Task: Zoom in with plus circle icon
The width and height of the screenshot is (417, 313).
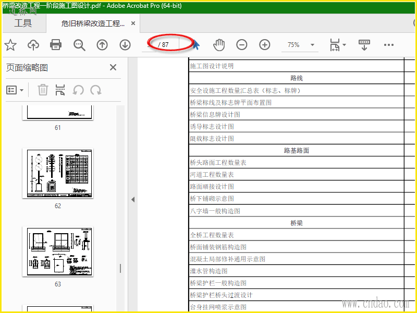Action: tap(265, 45)
